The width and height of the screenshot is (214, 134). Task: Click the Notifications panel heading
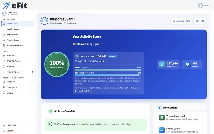click(171, 108)
